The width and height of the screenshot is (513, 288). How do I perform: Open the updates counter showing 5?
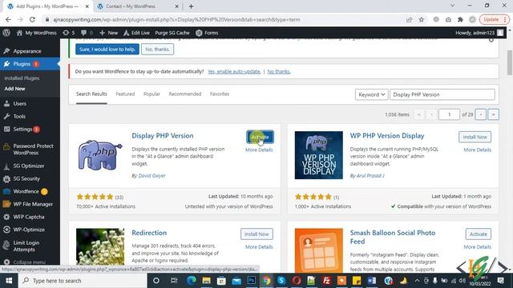tap(69, 33)
